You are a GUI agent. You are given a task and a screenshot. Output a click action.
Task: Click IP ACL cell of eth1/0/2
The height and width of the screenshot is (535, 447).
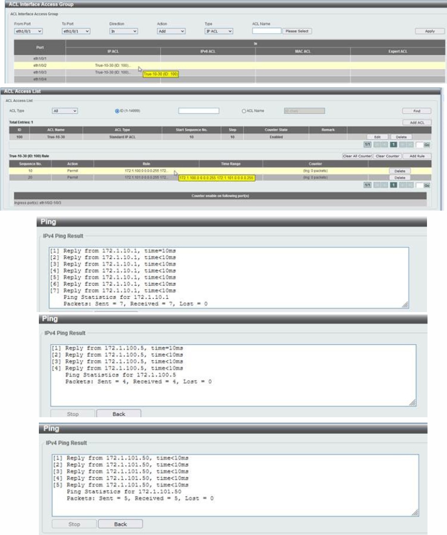tap(113, 65)
